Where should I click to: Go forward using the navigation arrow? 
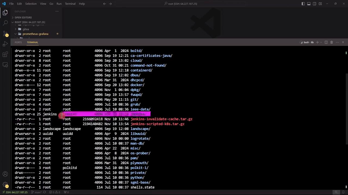click(x=110, y=4)
